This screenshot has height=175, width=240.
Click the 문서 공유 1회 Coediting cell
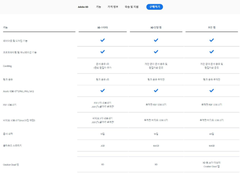pyautogui.click(x=103, y=66)
